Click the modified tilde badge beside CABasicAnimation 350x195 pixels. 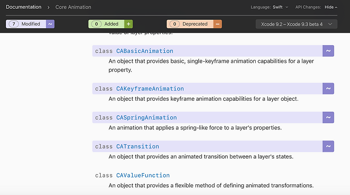(328, 51)
